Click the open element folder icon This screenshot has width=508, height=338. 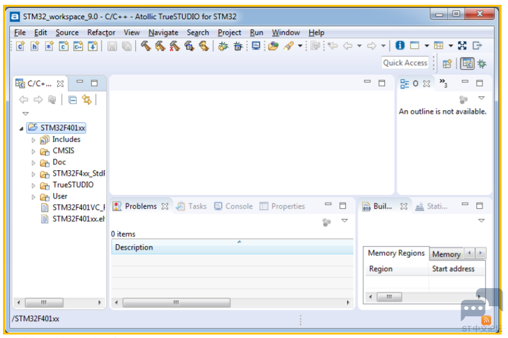[273, 46]
